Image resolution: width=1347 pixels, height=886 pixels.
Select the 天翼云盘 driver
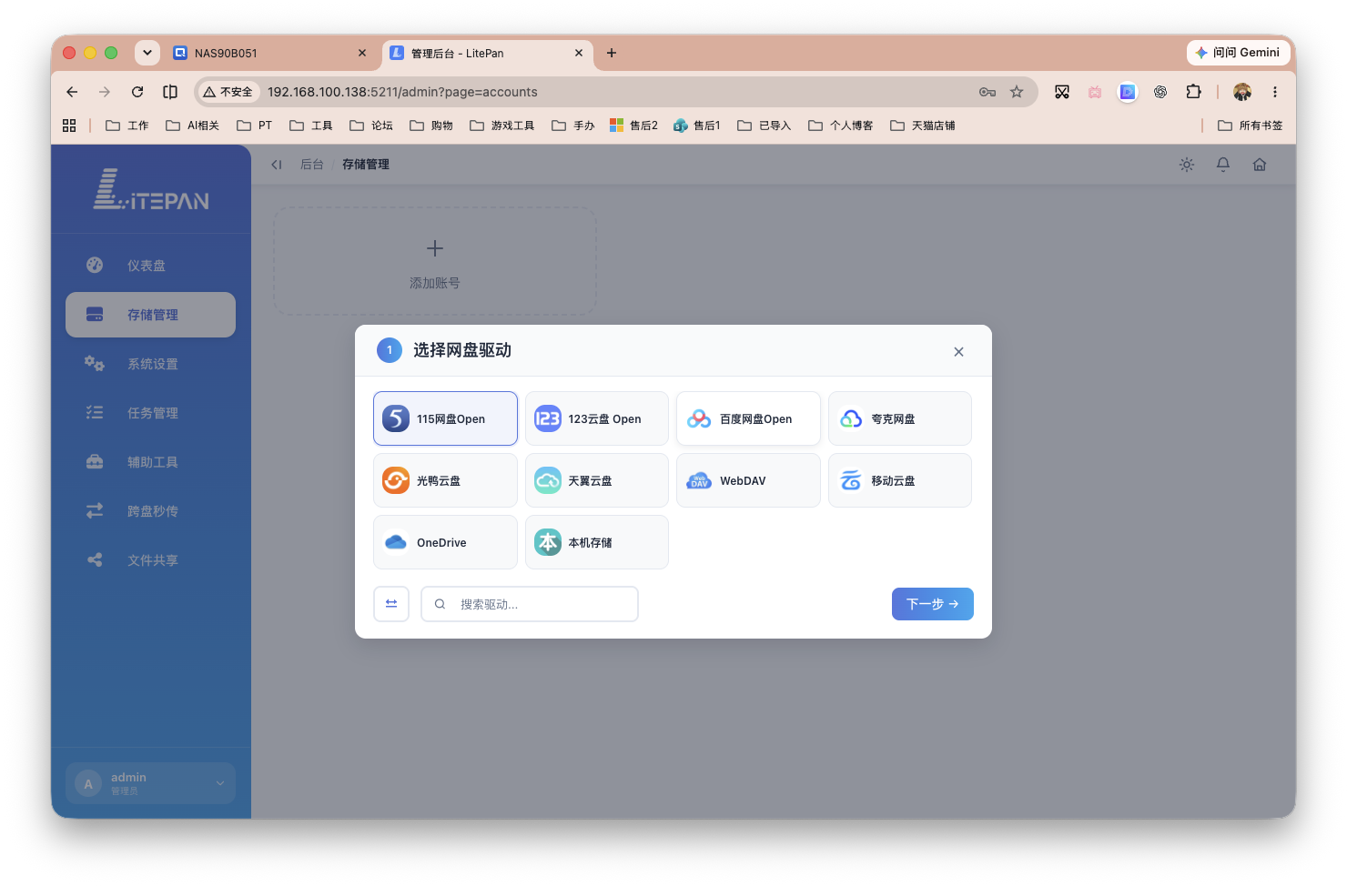pos(597,480)
